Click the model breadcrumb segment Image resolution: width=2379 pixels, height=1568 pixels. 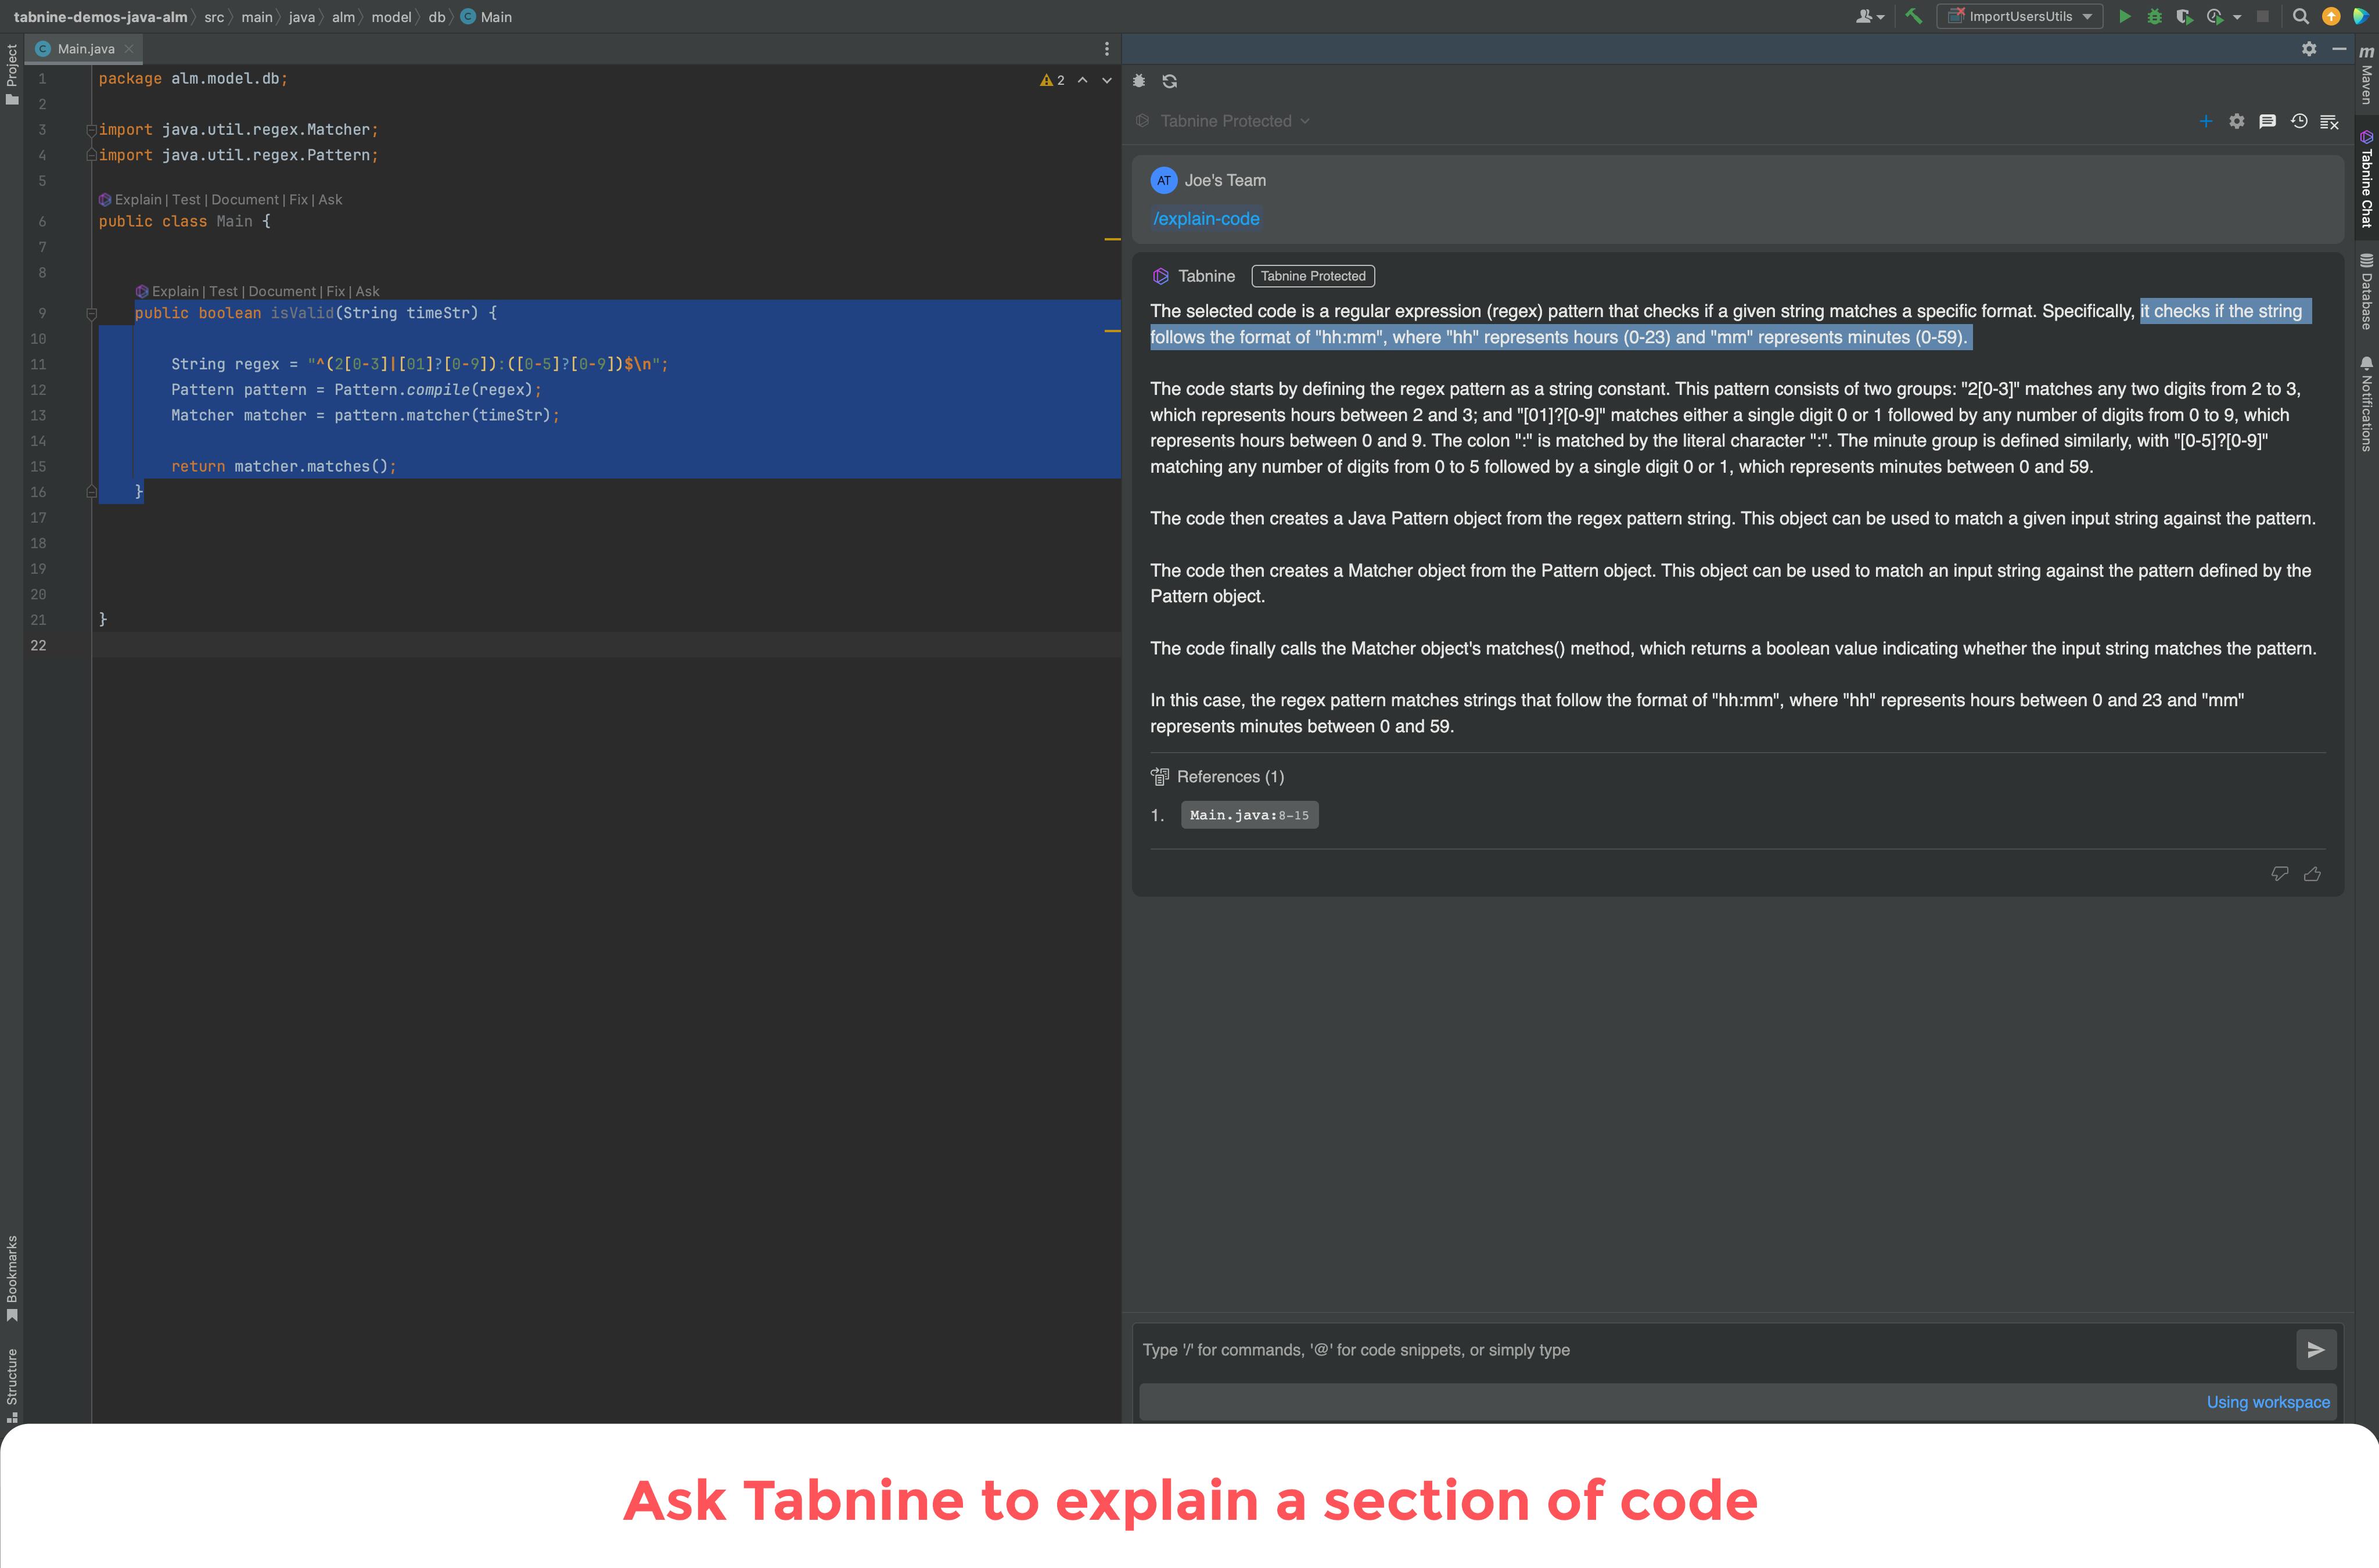[x=391, y=17]
